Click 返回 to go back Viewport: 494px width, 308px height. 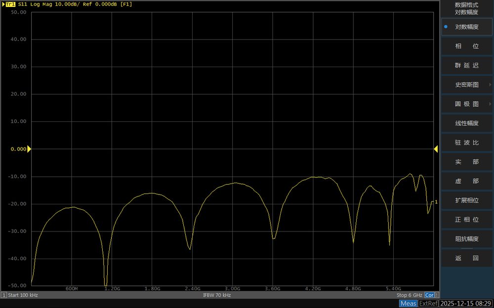pyautogui.click(x=467, y=258)
